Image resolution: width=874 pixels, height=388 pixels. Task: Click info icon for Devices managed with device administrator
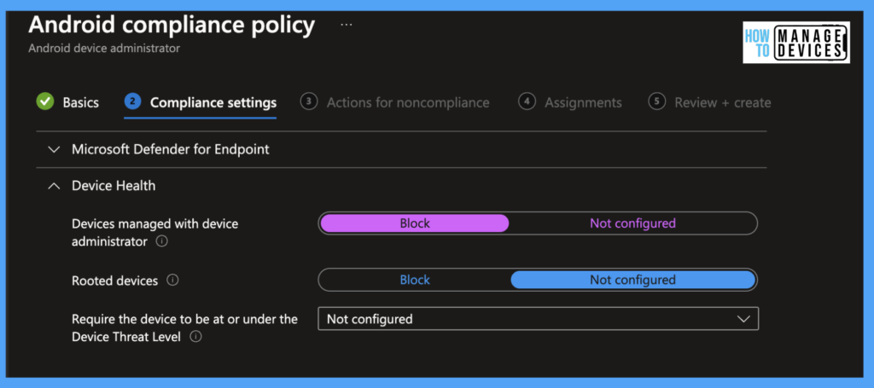pyautogui.click(x=161, y=241)
